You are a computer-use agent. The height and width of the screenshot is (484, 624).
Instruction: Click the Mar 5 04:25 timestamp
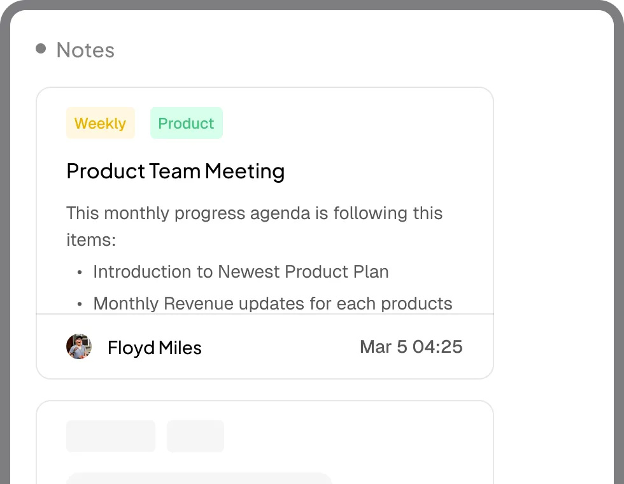411,346
